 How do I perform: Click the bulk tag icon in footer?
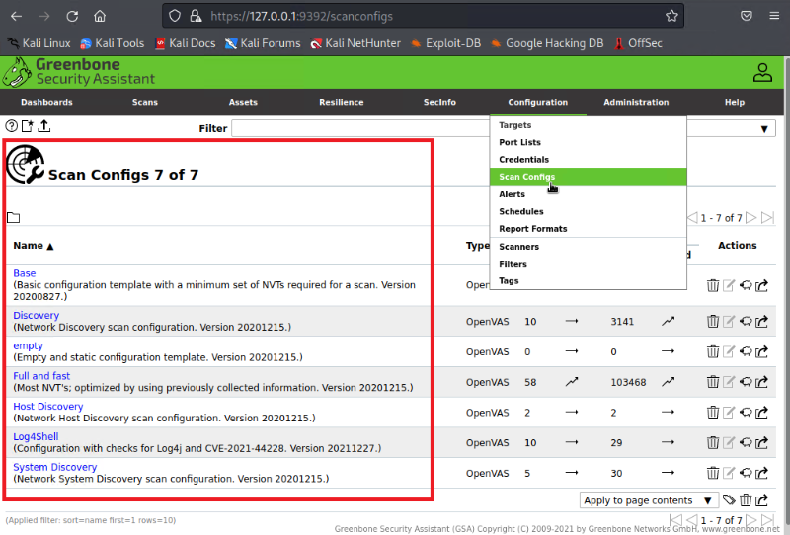pos(729,500)
